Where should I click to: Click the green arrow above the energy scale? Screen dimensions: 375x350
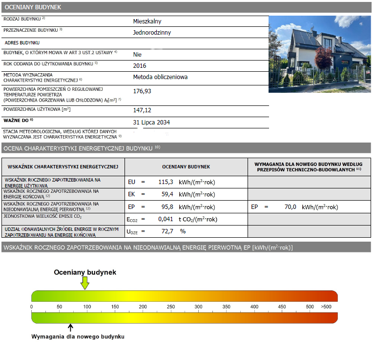85,282
